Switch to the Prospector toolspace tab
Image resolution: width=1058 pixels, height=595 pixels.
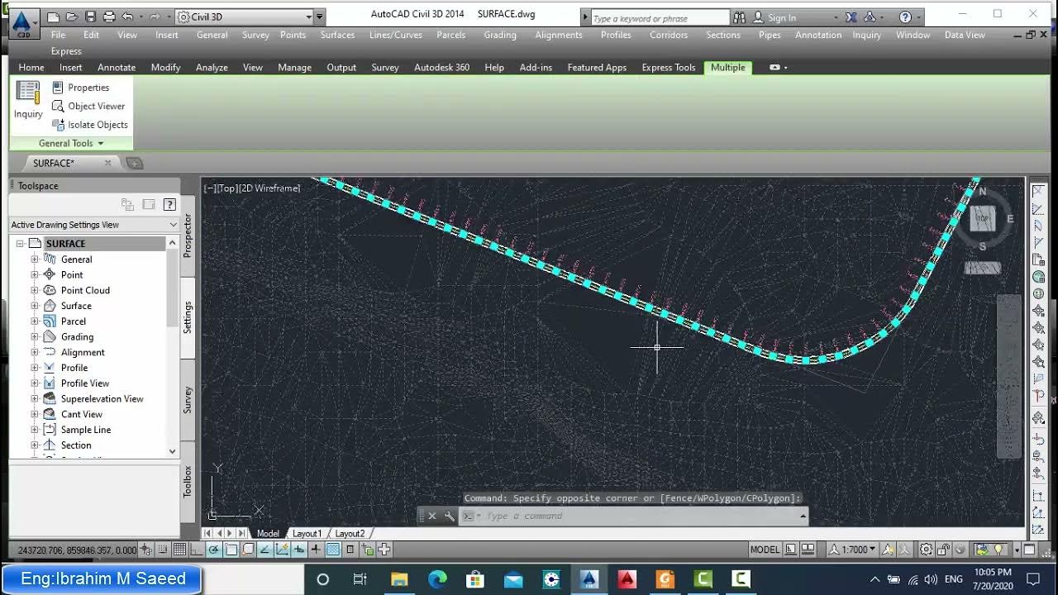188,235
